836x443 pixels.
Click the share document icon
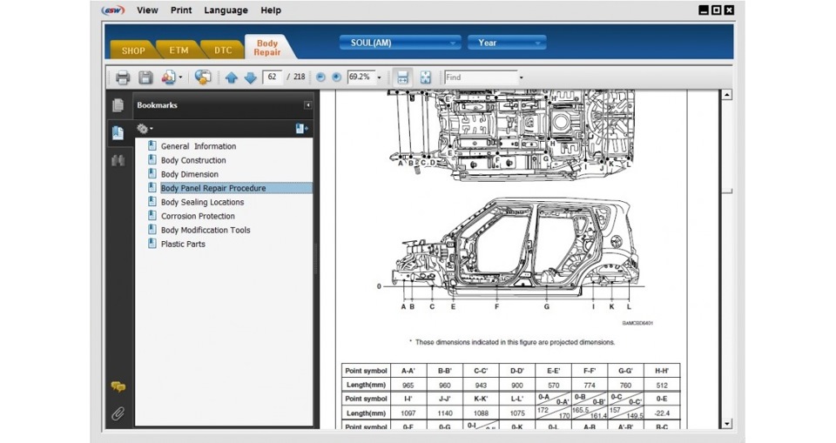coord(168,77)
